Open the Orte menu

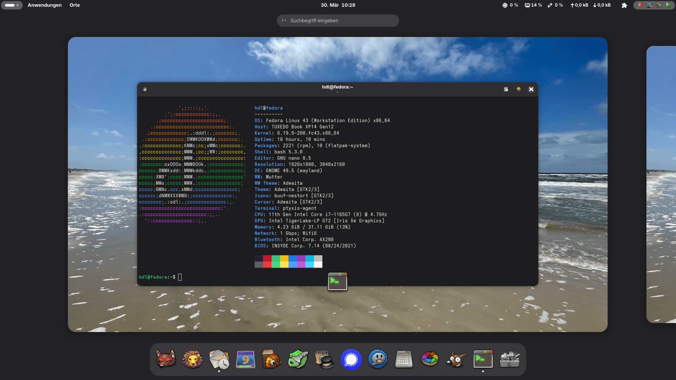pyautogui.click(x=75, y=5)
